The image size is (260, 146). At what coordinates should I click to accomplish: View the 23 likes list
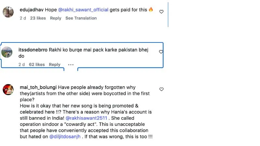pos(38,18)
